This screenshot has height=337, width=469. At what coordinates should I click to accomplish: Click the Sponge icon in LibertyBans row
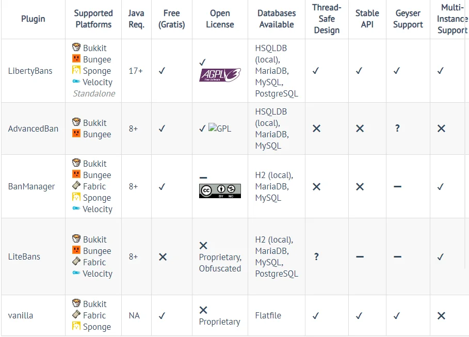click(76, 70)
